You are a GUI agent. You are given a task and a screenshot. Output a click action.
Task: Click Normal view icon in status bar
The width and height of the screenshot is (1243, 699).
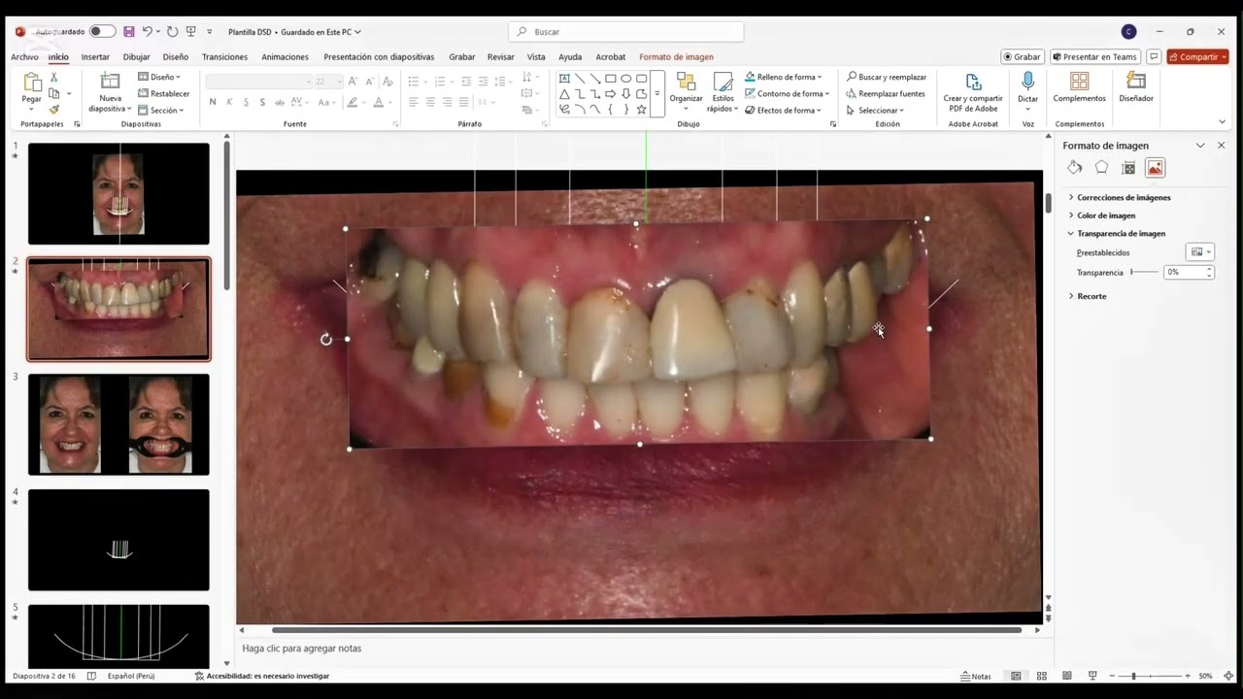pos(1016,676)
